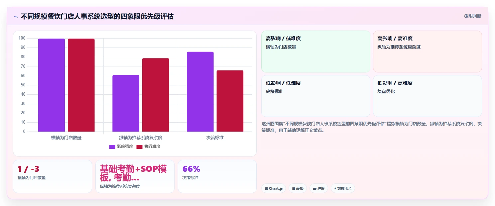Click y-axis tick value 100

[x=22, y=38]
